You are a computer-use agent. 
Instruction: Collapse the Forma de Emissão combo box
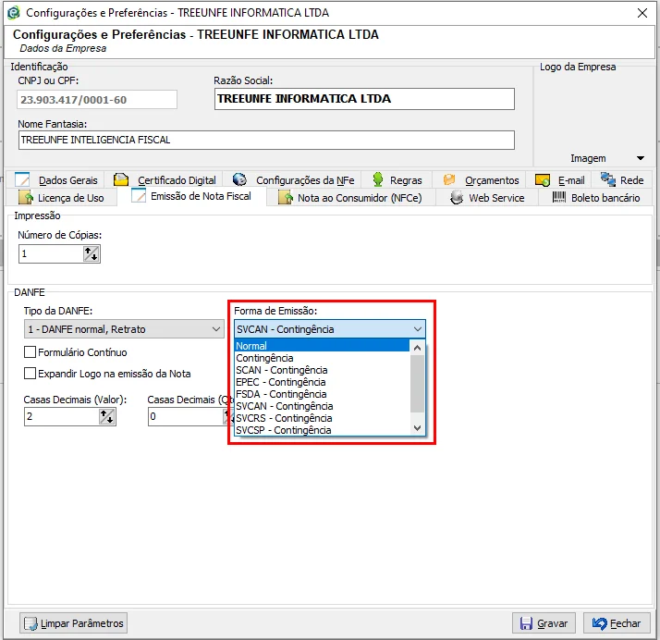(x=418, y=329)
